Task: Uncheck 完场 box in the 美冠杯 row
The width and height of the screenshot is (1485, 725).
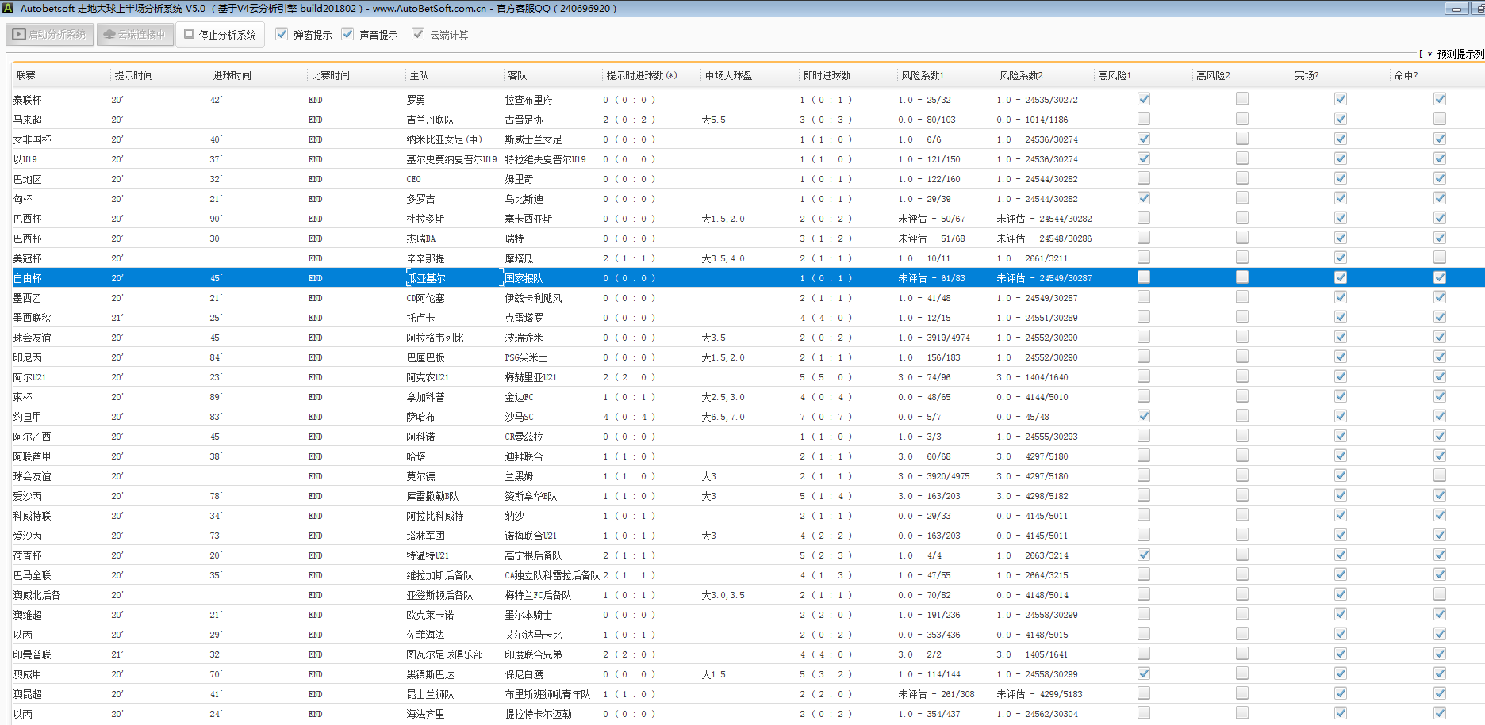Action: (1340, 258)
